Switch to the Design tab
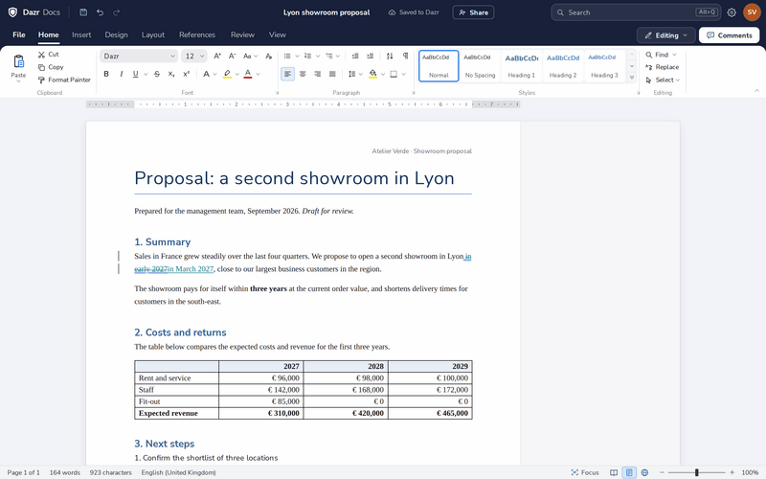The image size is (766, 479). click(x=116, y=34)
